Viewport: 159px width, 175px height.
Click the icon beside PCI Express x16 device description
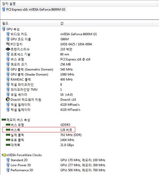pyautogui.click(x=3, y=9)
